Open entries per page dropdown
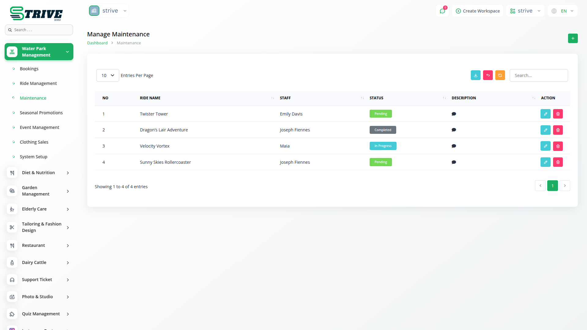Image resolution: width=587 pixels, height=330 pixels. (x=108, y=75)
